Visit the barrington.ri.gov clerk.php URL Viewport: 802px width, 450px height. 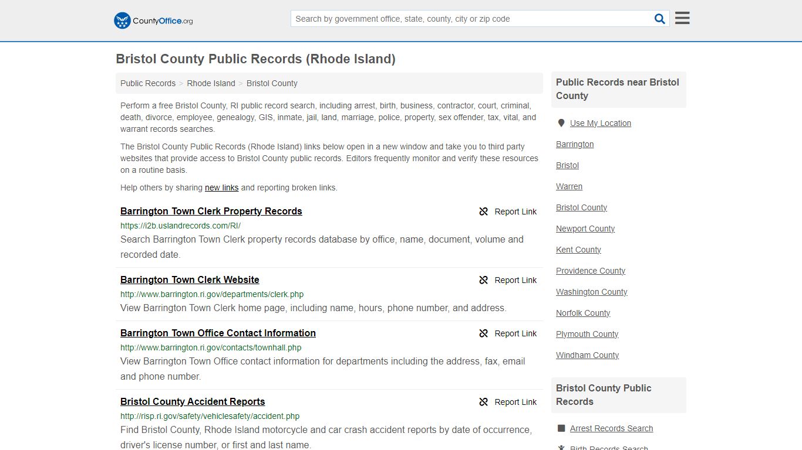[212, 294]
